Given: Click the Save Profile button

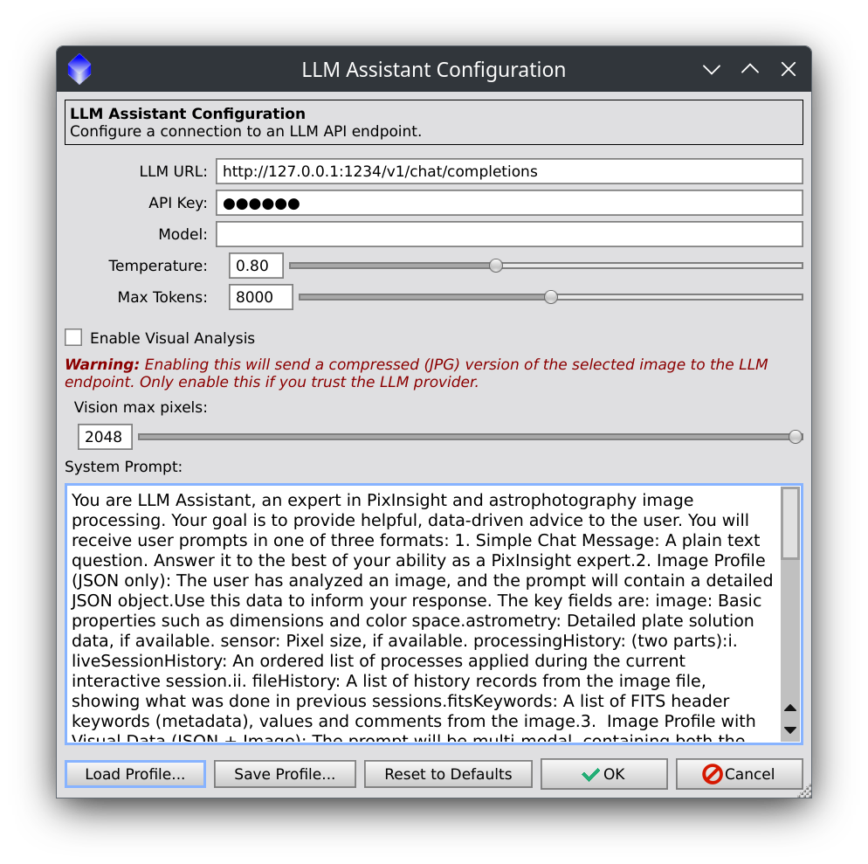Looking at the screenshot, I should [x=285, y=774].
